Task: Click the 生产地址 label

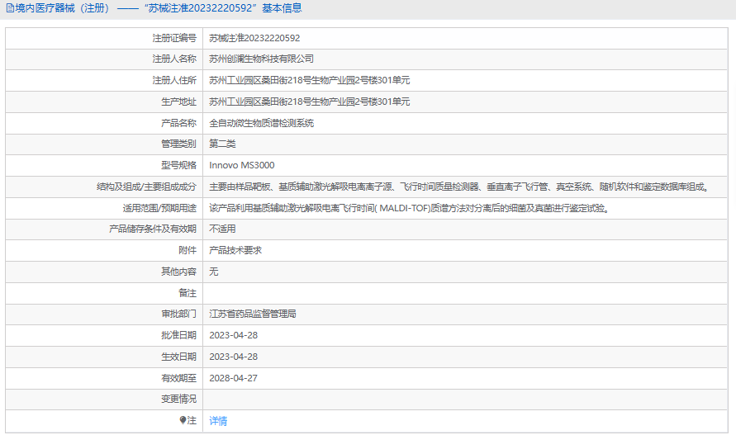Action: 178,102
